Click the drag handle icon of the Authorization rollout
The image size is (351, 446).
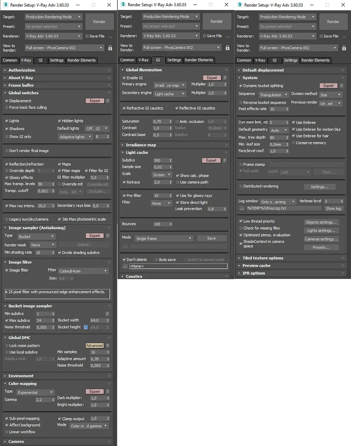(109, 70)
